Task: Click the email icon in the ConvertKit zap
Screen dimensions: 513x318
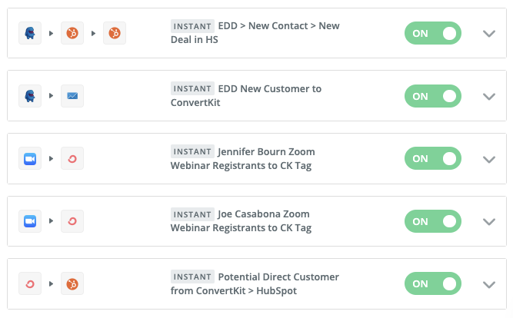Action: click(x=72, y=96)
